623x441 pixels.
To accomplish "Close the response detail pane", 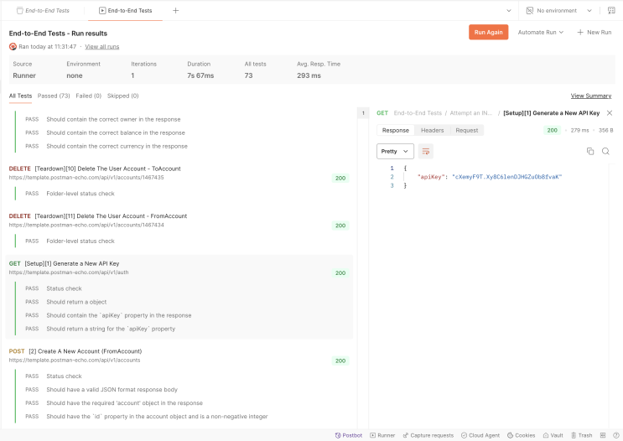I will click(610, 113).
